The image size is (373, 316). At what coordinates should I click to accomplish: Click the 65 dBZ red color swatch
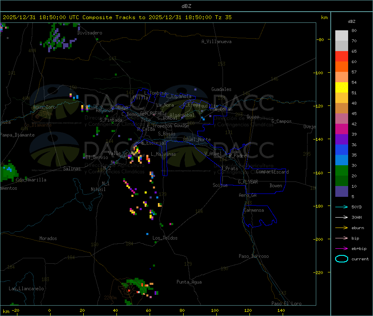[342, 56]
